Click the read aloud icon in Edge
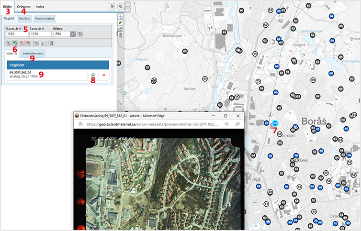The height and width of the screenshot is (231, 361). 237,124
